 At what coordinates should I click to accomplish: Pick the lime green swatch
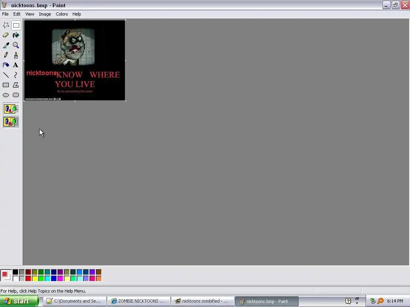(41, 279)
